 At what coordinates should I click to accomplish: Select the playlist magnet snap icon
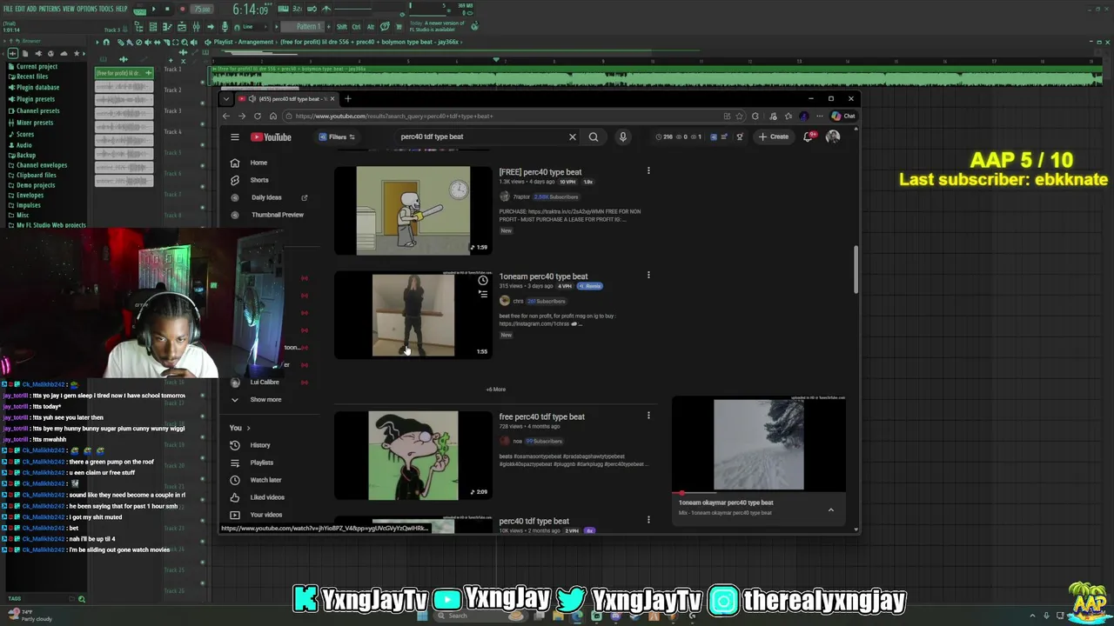point(107,42)
